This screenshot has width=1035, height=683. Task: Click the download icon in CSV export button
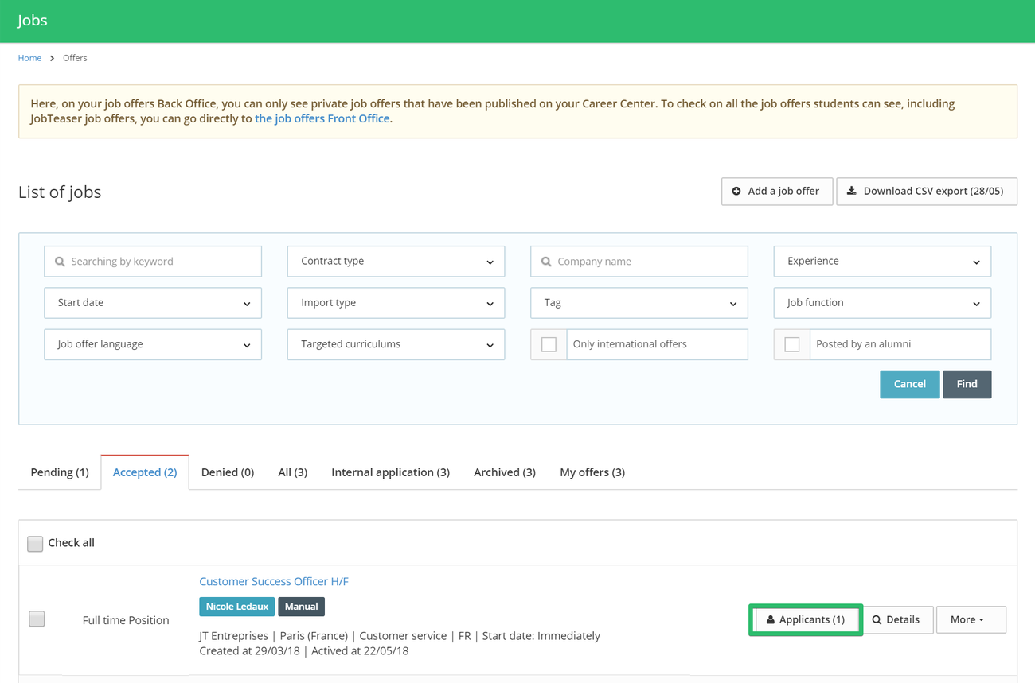point(851,191)
